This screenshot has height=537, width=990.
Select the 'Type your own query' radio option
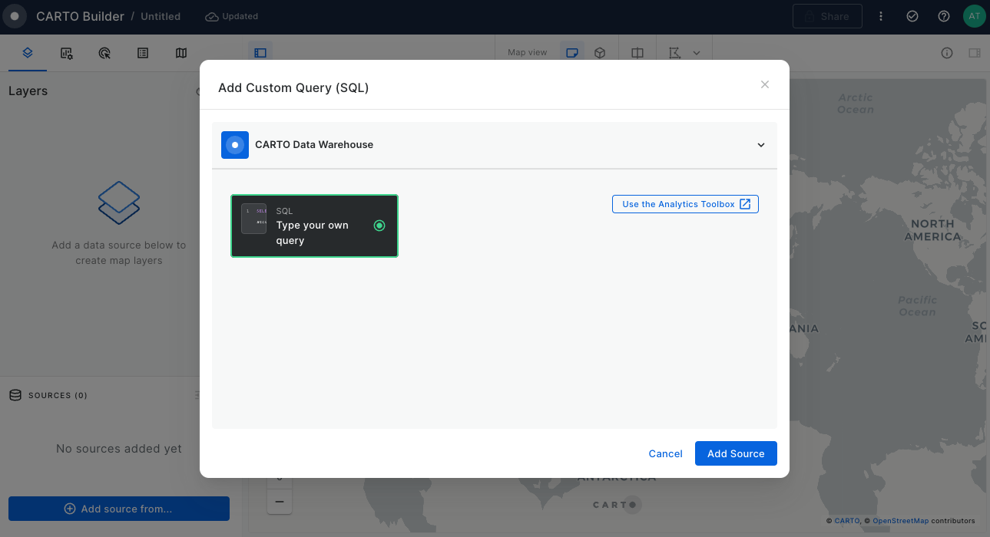point(379,226)
